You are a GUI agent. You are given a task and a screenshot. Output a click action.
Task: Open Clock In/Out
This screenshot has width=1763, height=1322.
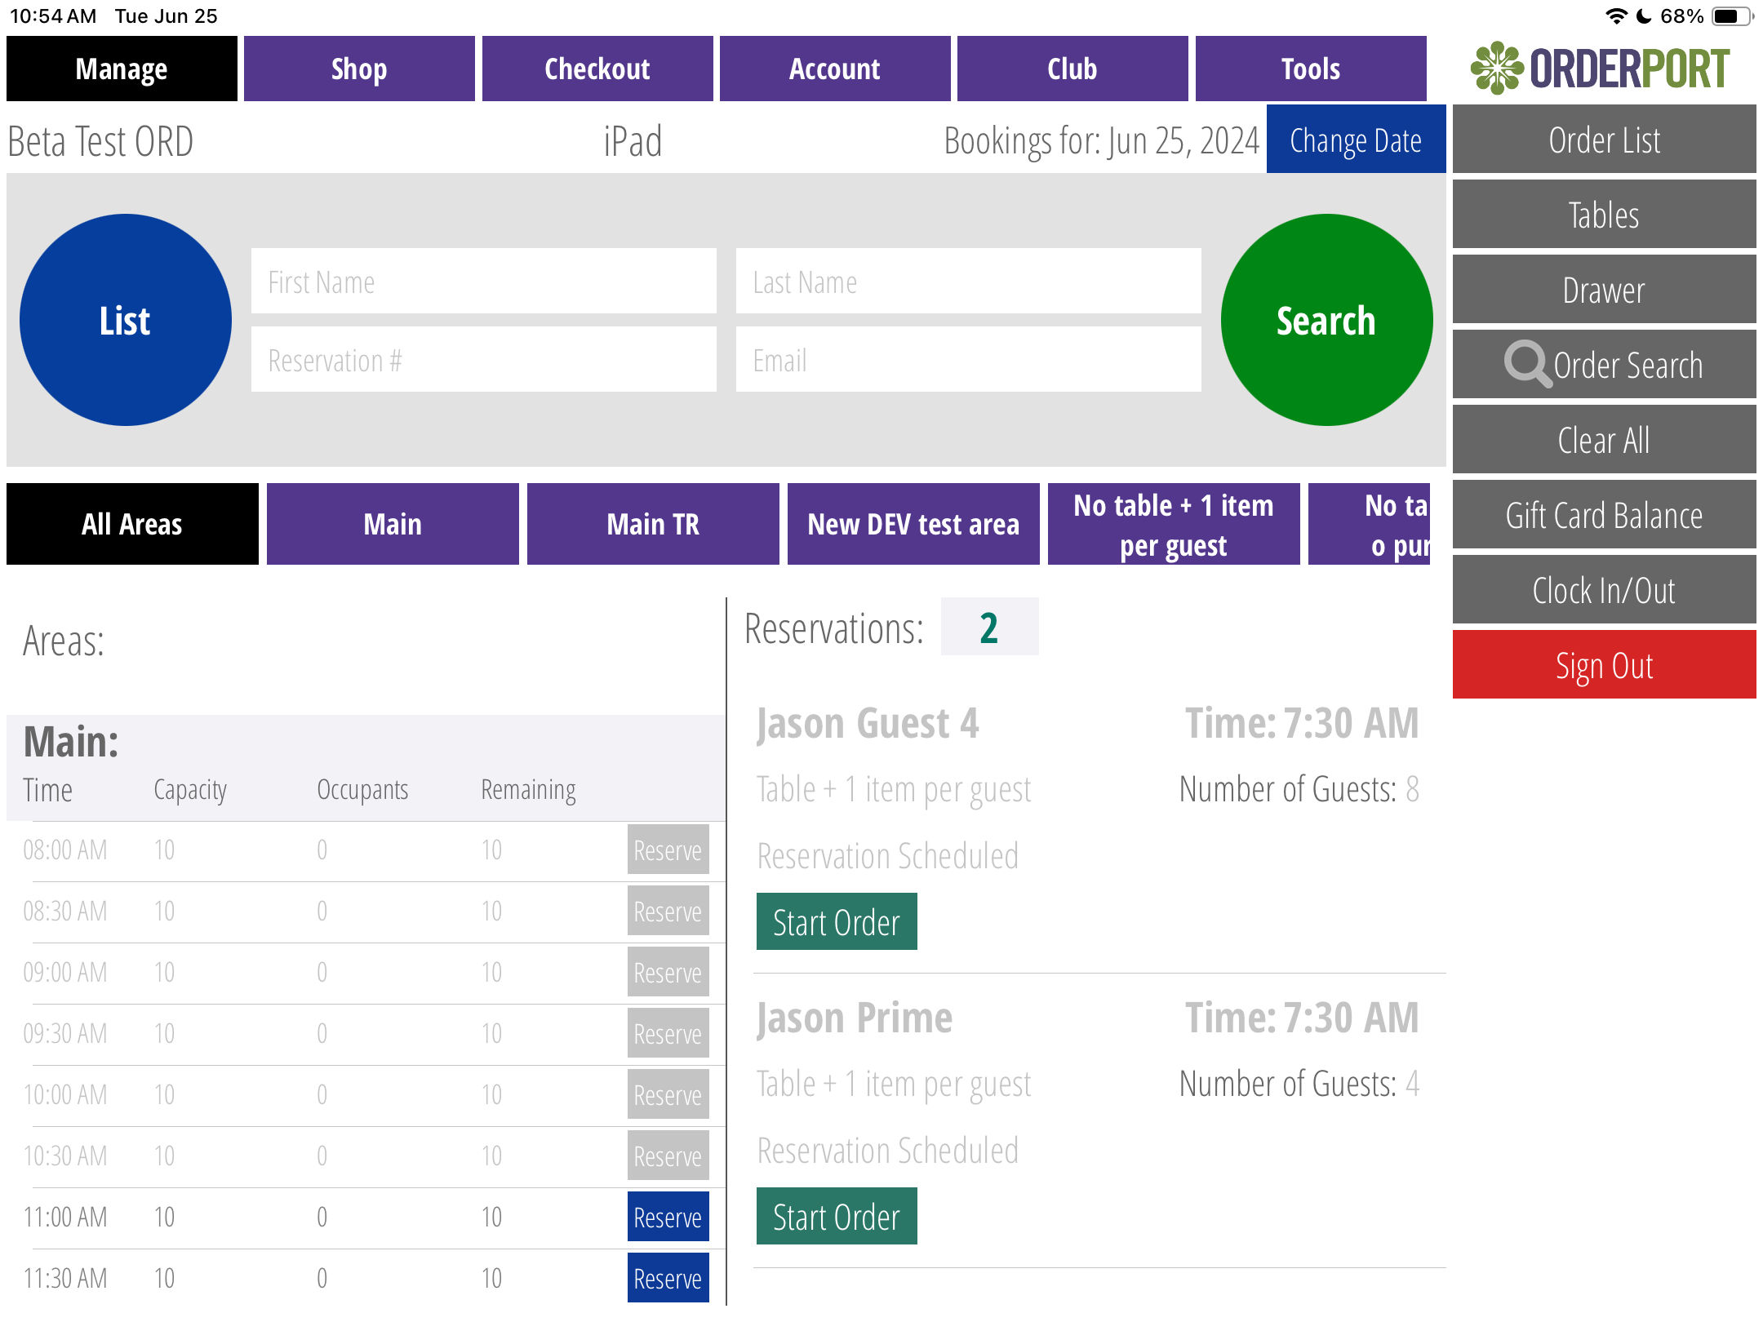(1603, 590)
